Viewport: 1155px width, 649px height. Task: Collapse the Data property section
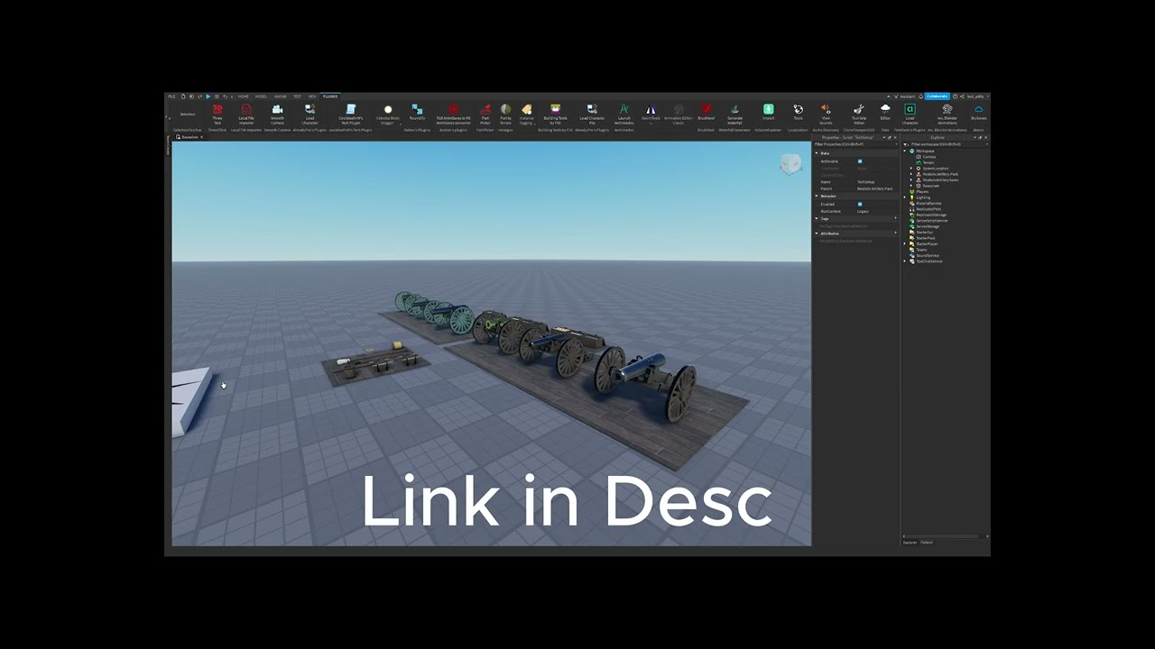pyautogui.click(x=817, y=153)
